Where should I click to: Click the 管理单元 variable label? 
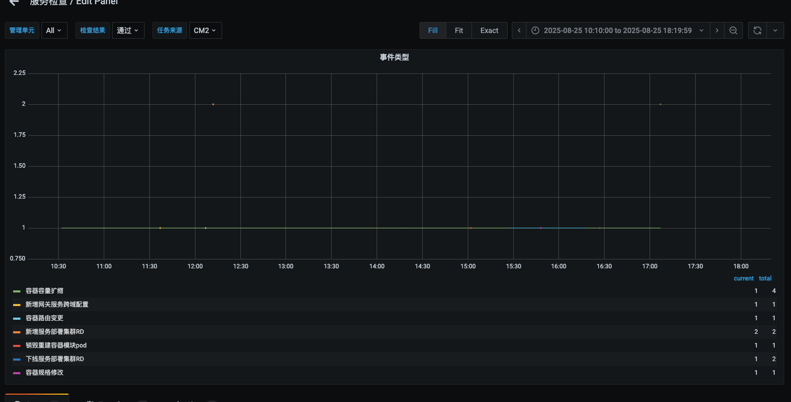click(22, 30)
